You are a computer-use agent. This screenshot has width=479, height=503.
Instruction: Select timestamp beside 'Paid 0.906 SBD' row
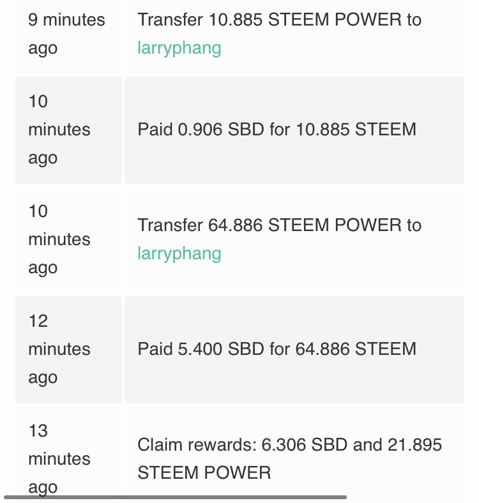pos(68,130)
